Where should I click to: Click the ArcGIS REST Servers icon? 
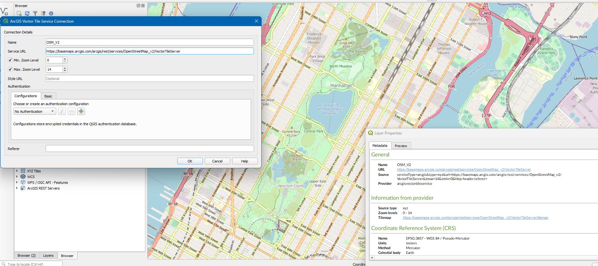(23, 188)
